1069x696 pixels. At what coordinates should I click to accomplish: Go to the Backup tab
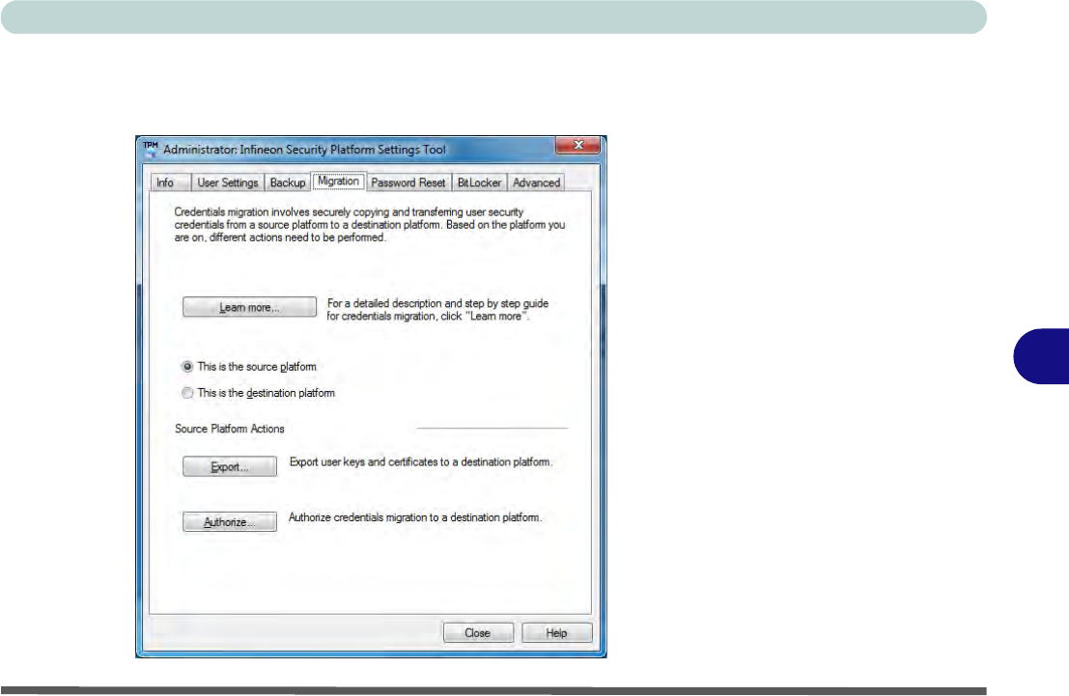point(288,182)
